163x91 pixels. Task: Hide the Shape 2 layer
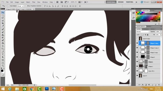click(x=137, y=62)
